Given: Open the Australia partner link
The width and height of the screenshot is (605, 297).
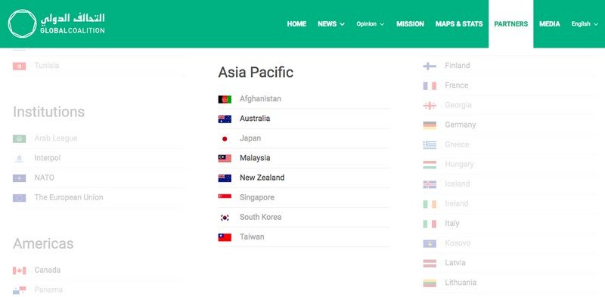Looking at the screenshot, I should click(255, 119).
